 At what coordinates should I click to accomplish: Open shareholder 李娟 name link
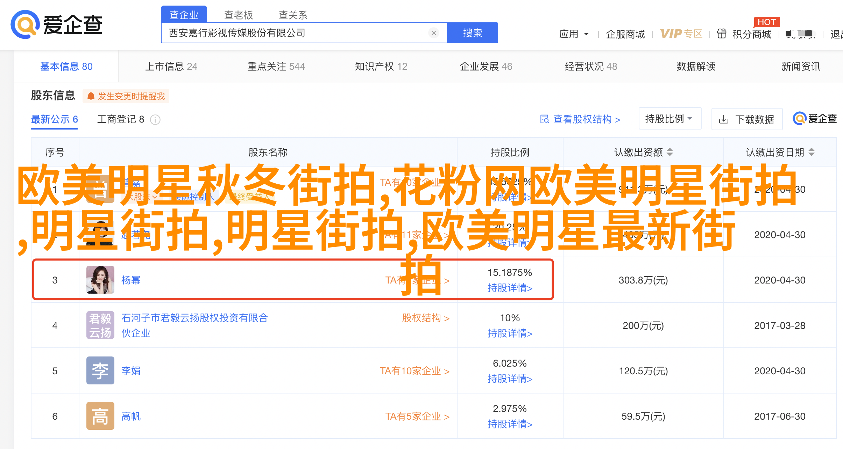click(131, 371)
